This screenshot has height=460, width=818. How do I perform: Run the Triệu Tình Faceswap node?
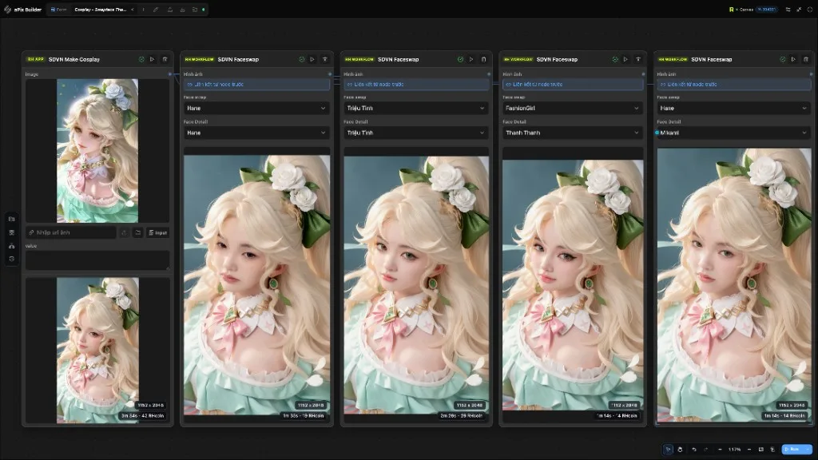click(471, 59)
